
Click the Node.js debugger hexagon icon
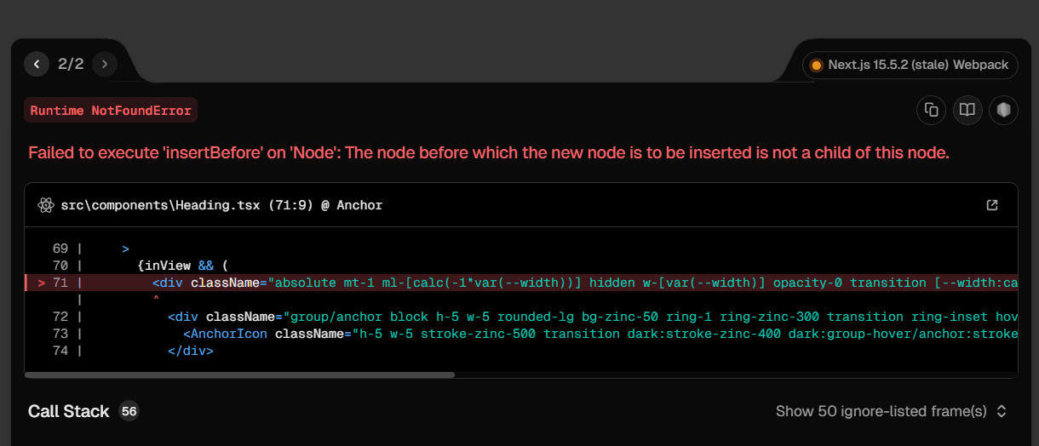coord(1003,110)
